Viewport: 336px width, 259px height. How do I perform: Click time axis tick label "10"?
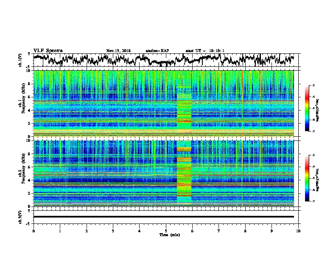click(298, 231)
